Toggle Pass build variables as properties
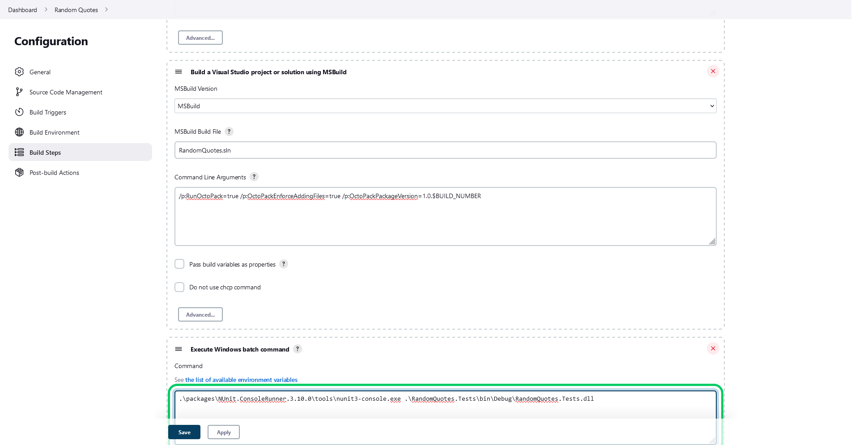This screenshot has height=445, width=859. tap(179, 264)
